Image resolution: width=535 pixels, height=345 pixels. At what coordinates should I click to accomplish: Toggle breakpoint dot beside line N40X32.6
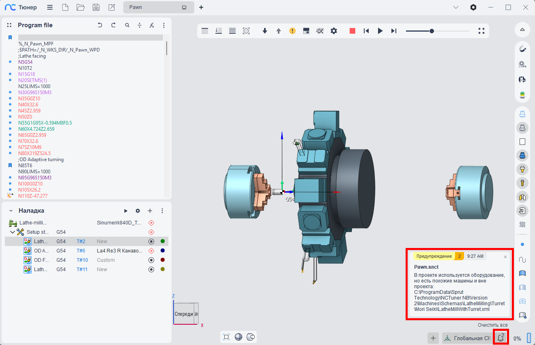(x=10, y=105)
